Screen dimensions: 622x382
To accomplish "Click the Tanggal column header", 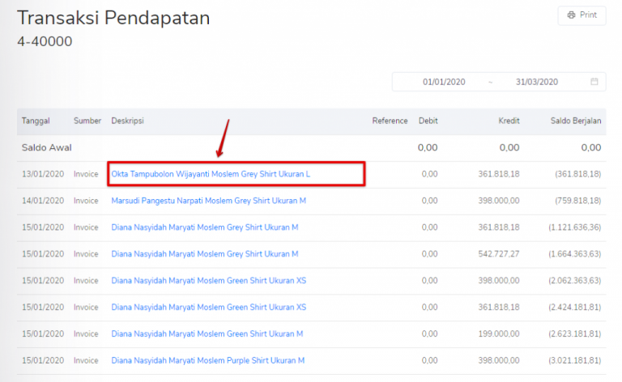I will pyautogui.click(x=36, y=121).
